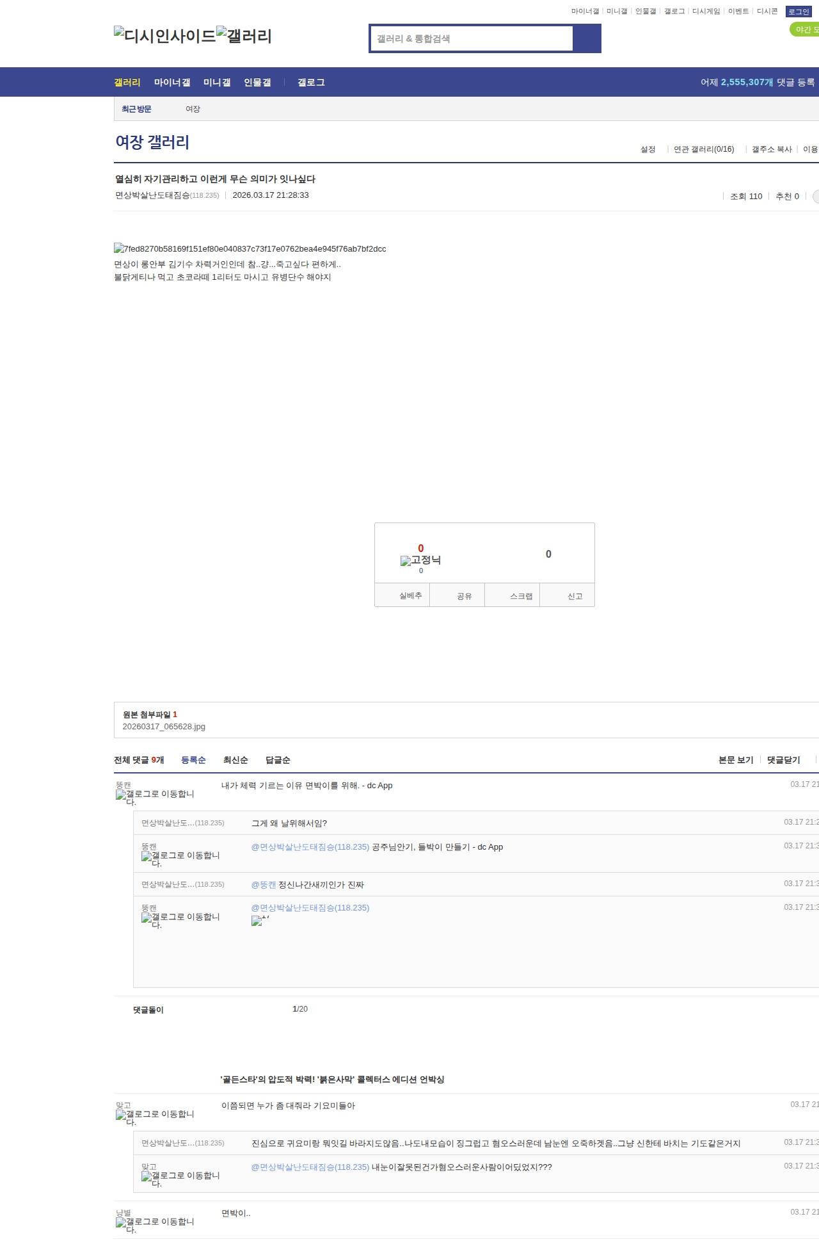Image resolution: width=819 pixels, height=1255 pixels.
Task: Click 댓글닫기 to collapse the comments
Action: 784,760
